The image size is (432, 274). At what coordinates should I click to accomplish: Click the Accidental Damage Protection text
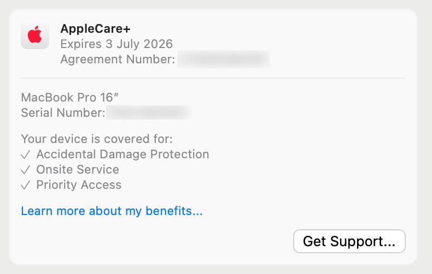click(x=122, y=154)
